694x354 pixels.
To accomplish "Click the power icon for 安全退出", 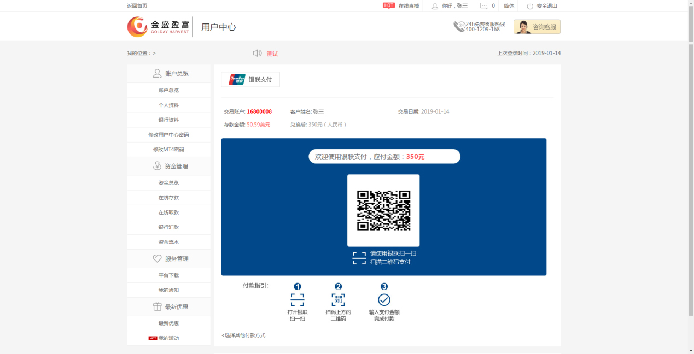I will click(x=530, y=6).
